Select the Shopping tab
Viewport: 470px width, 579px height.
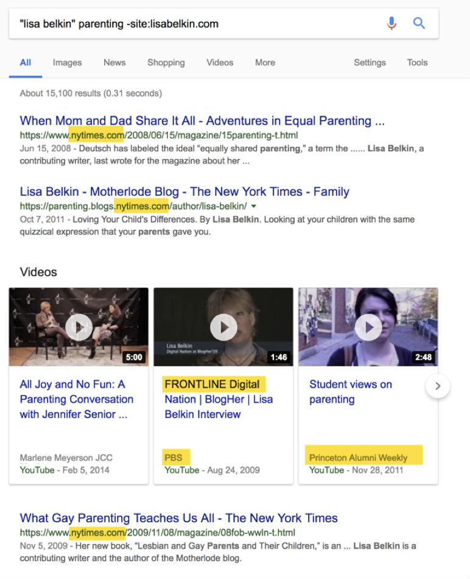[166, 62]
